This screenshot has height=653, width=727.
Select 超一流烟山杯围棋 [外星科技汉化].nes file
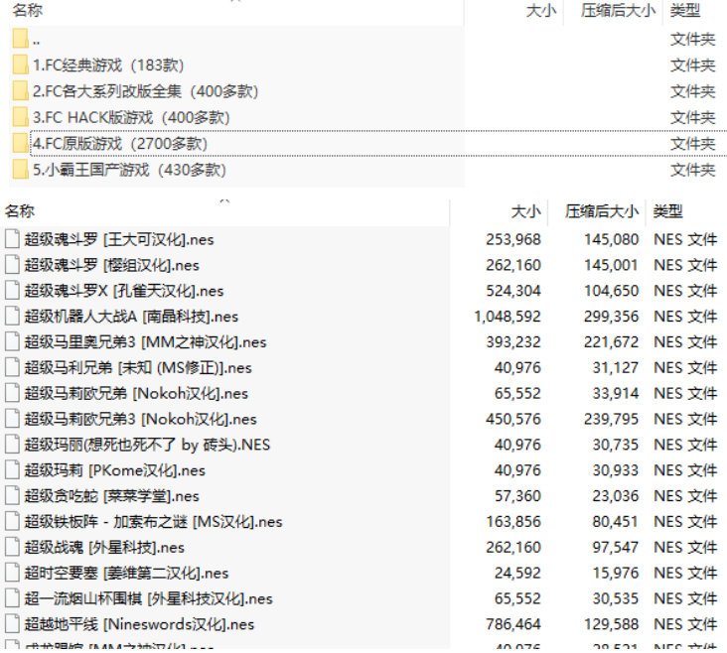coord(148,598)
